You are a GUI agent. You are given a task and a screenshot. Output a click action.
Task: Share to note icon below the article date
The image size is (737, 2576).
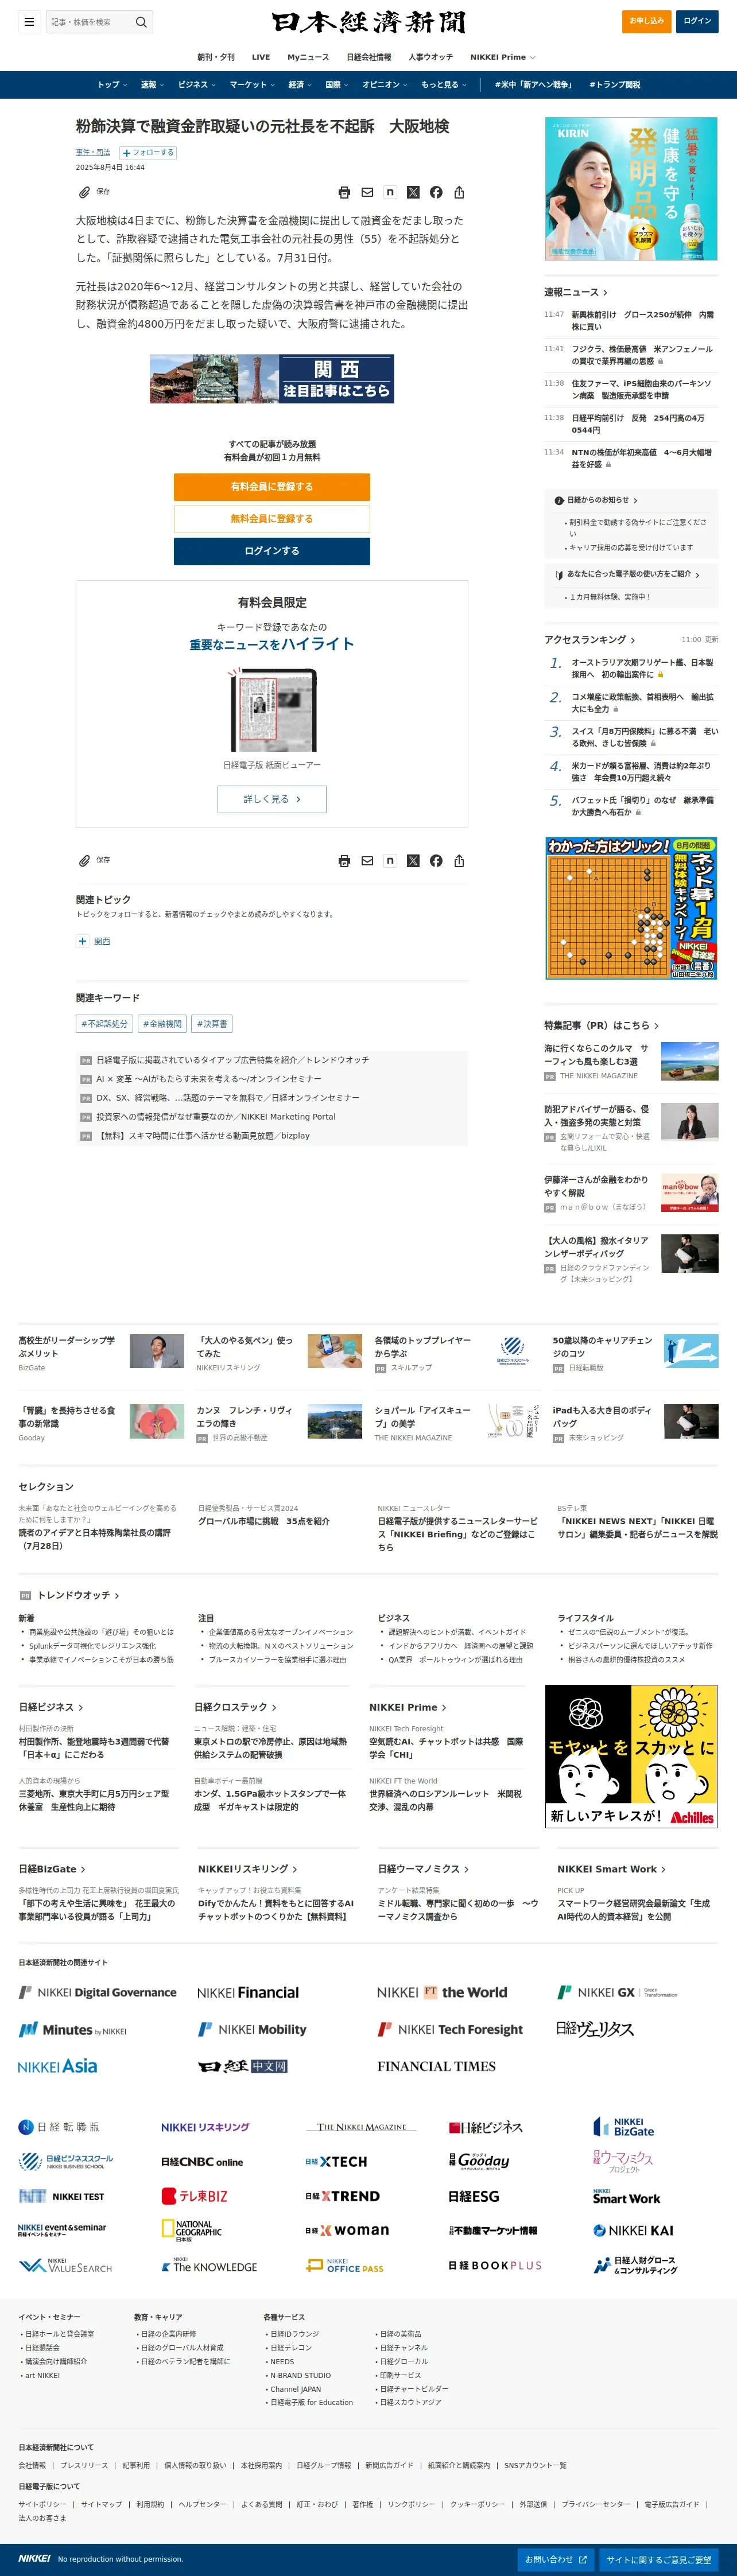(x=390, y=192)
